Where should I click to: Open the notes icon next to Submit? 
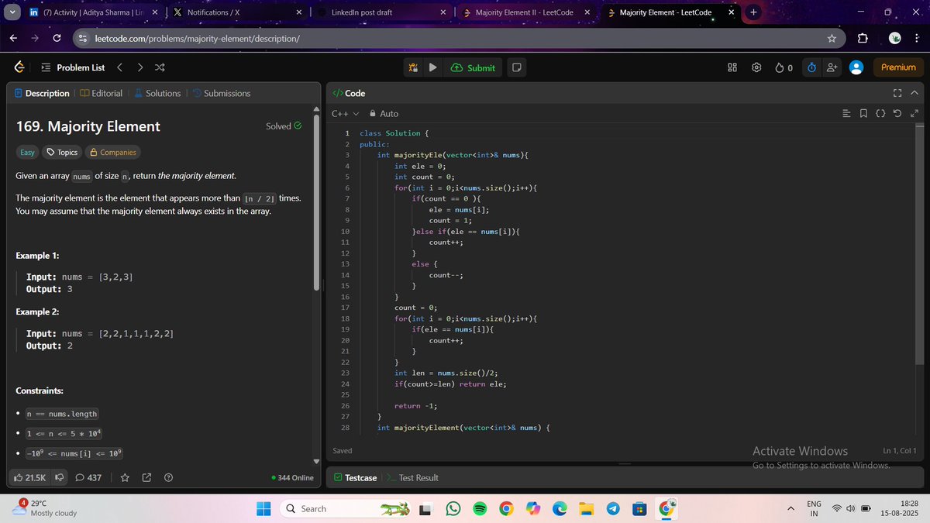click(x=516, y=67)
